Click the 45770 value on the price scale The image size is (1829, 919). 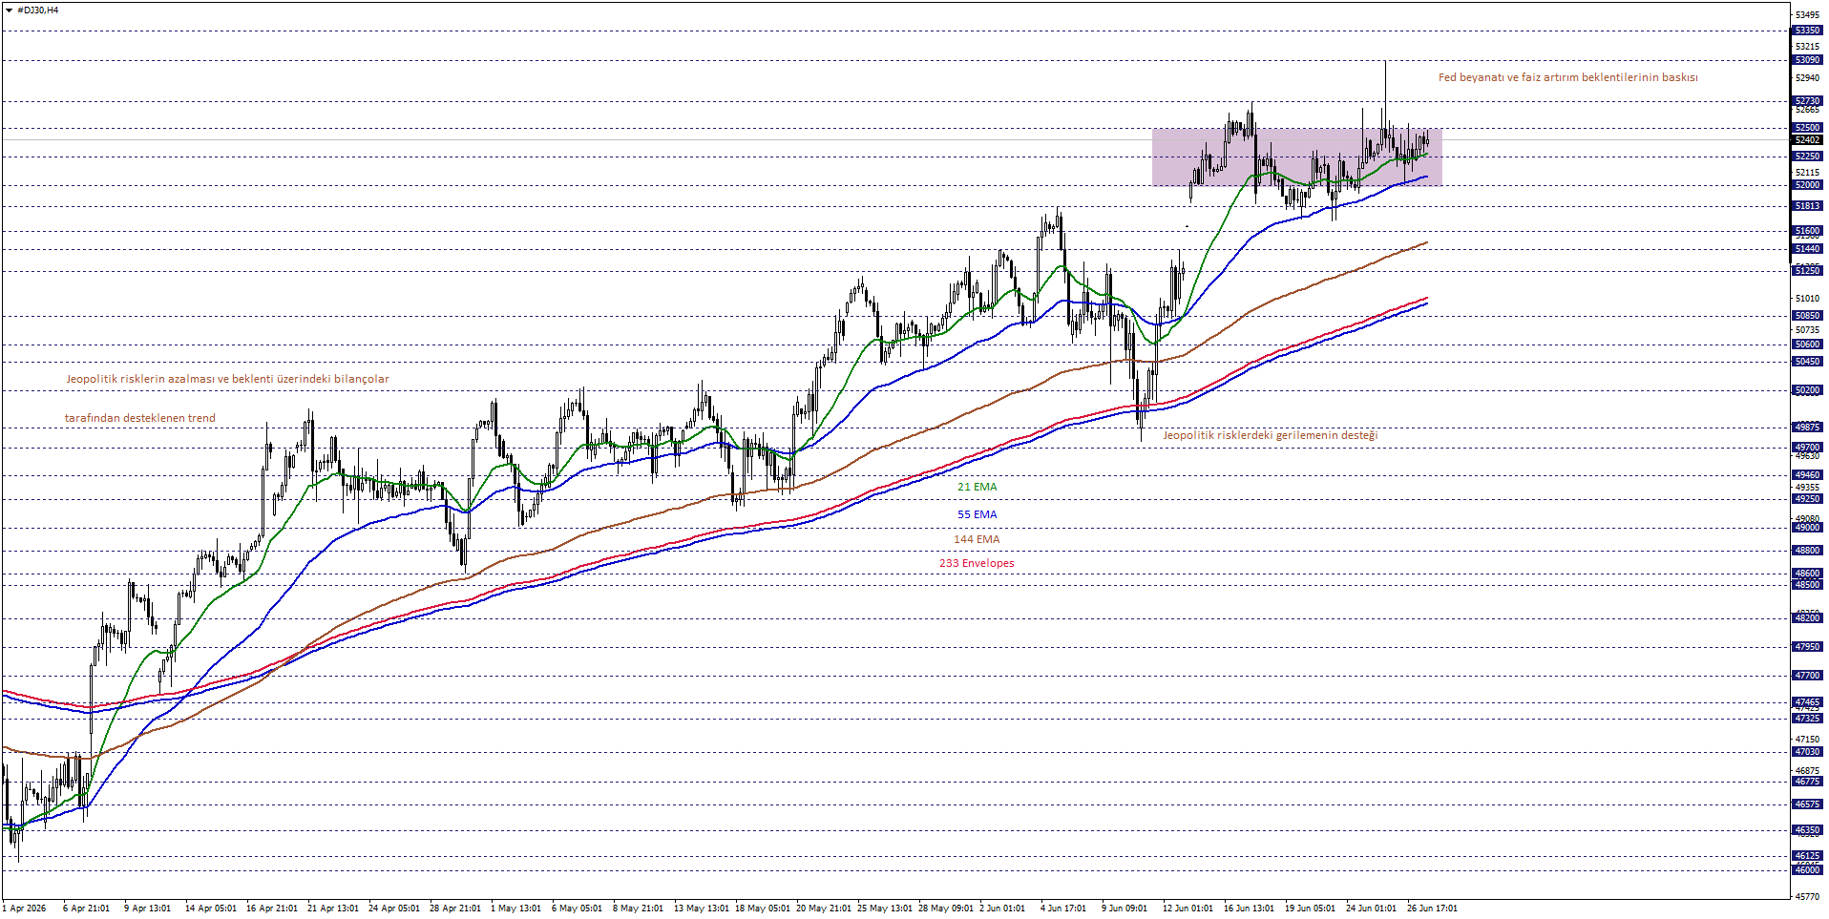1807,897
